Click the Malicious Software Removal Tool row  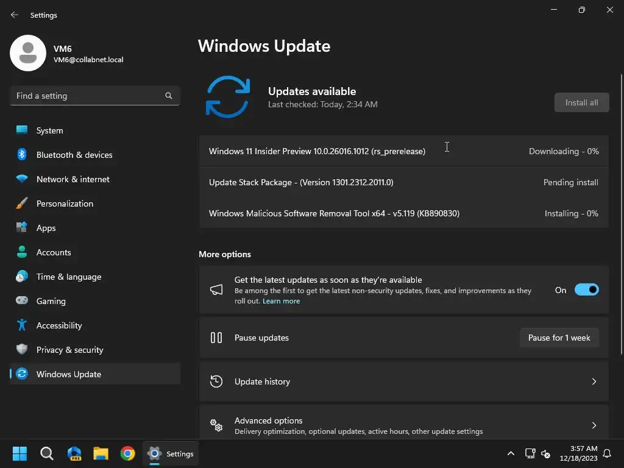(403, 213)
